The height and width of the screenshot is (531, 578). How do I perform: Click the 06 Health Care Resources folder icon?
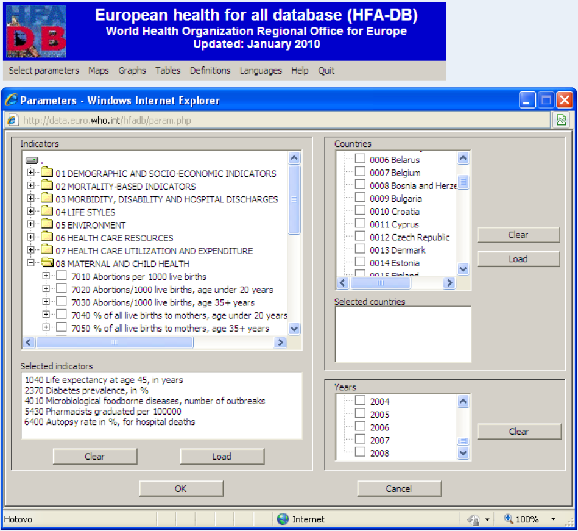pos(47,237)
